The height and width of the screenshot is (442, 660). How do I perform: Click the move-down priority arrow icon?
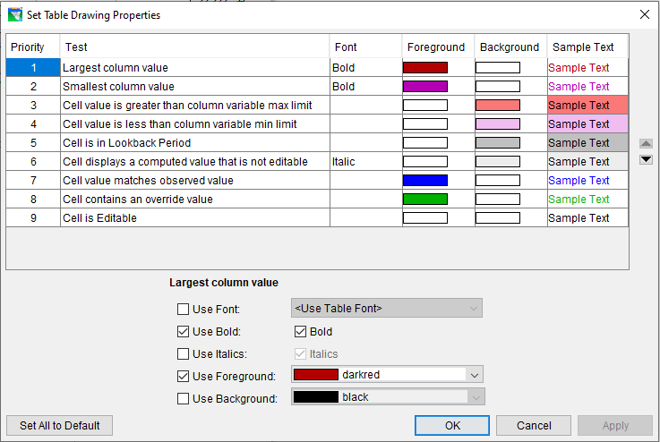pos(646,160)
